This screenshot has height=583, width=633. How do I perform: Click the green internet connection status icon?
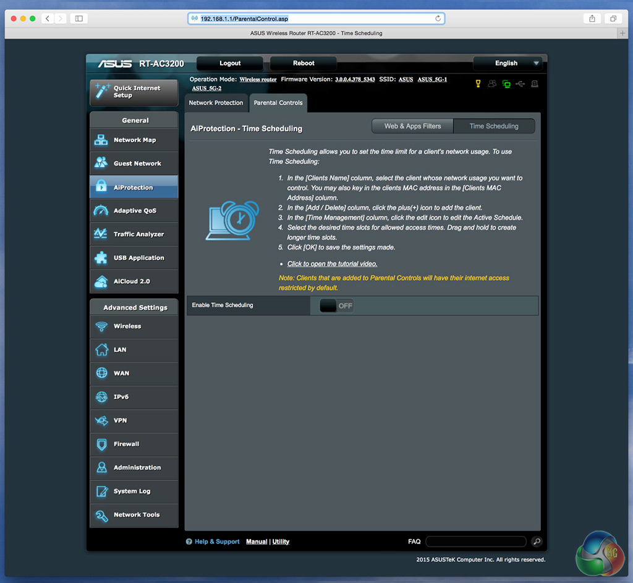coord(506,84)
